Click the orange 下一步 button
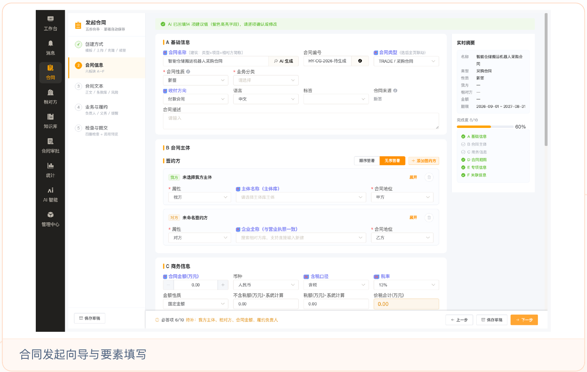 coord(524,320)
